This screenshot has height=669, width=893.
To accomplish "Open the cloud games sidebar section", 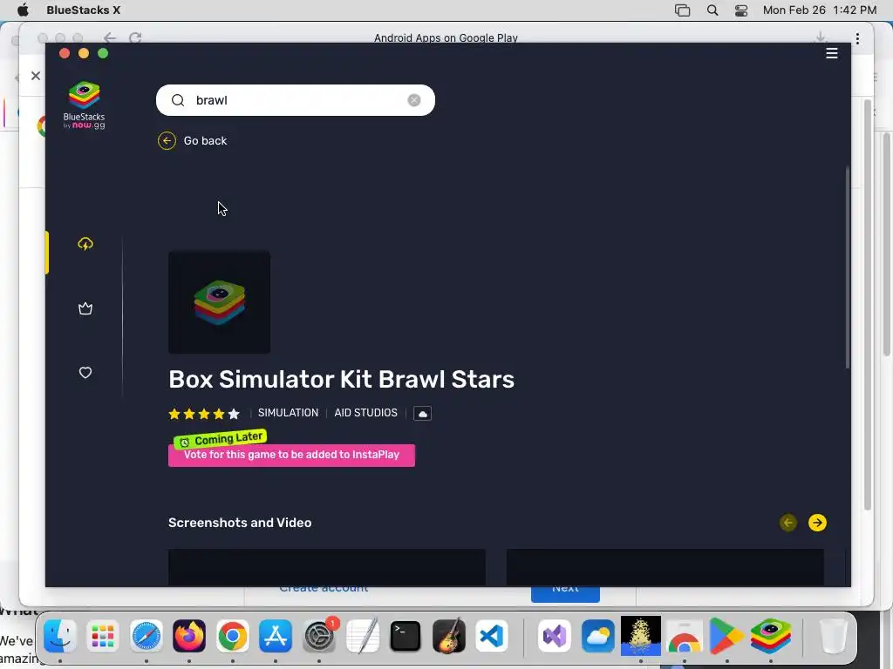I will [x=85, y=244].
